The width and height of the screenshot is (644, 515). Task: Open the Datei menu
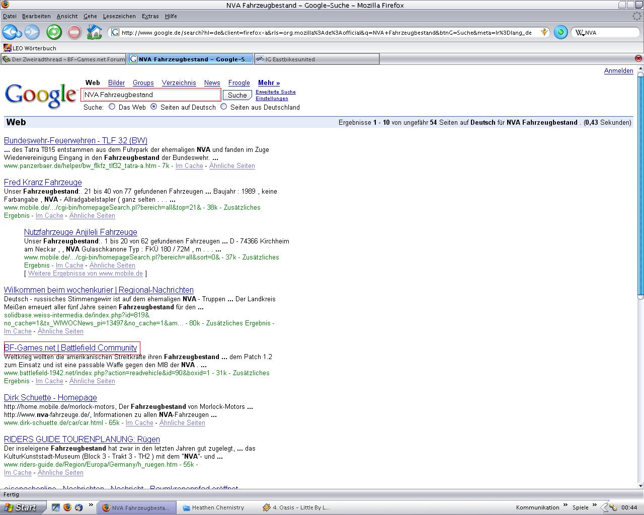[x=10, y=16]
